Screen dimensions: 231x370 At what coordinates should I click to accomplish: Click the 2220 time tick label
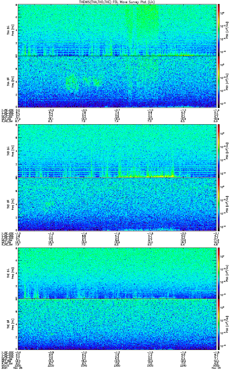(x=51, y=366)
